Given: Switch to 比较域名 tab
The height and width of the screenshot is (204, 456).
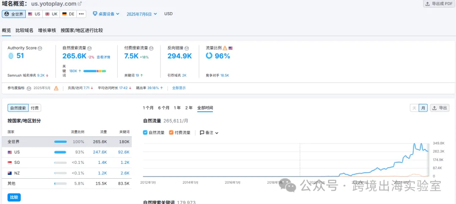Looking at the screenshot, I should [24, 30].
